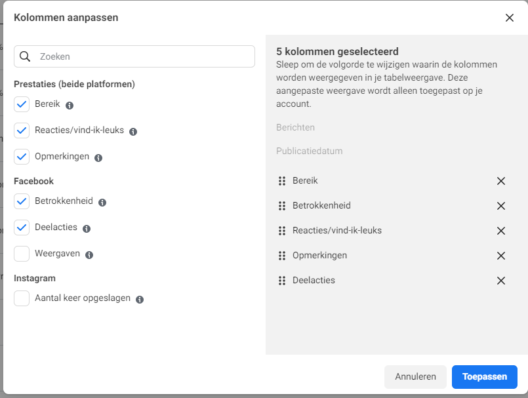Viewport: 528px width, 398px height.
Task: Remove Bereik from selected columns
Action: pyautogui.click(x=501, y=181)
